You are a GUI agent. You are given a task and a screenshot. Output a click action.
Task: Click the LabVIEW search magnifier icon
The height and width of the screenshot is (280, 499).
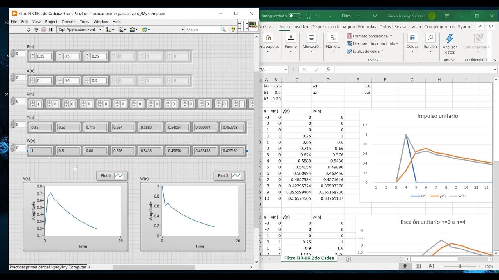tap(223, 30)
